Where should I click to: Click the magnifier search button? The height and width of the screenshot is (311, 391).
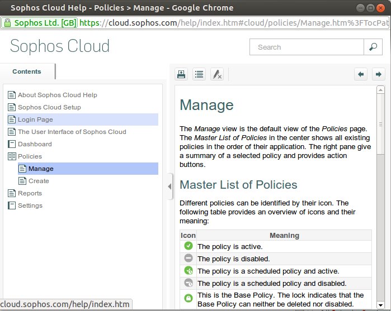[373, 47]
